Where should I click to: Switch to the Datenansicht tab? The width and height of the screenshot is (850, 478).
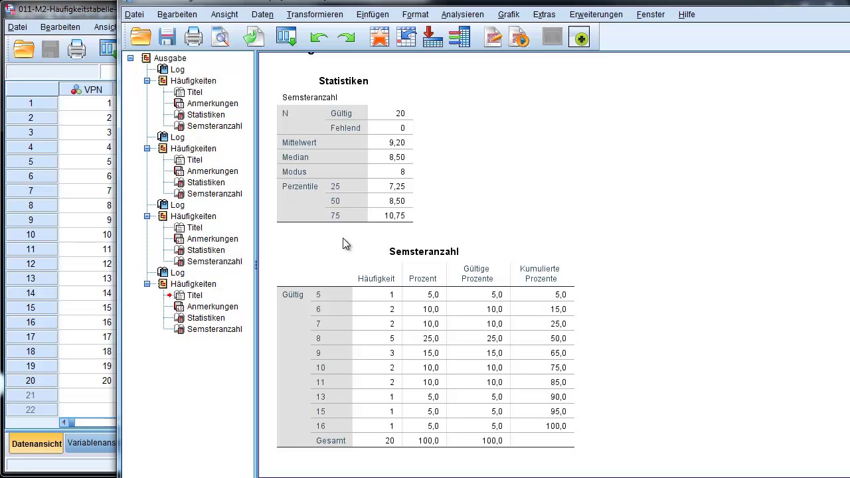point(37,443)
